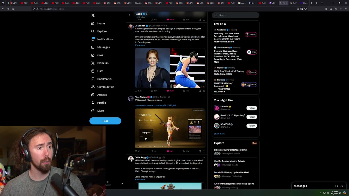Open more options on Collin Rugg tweet
This screenshot has width=349, height=196.
click(204, 157)
